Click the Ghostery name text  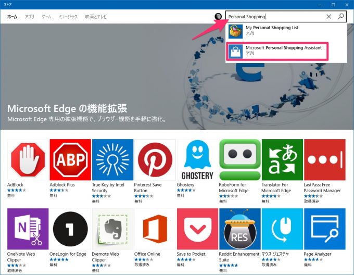click(x=185, y=185)
